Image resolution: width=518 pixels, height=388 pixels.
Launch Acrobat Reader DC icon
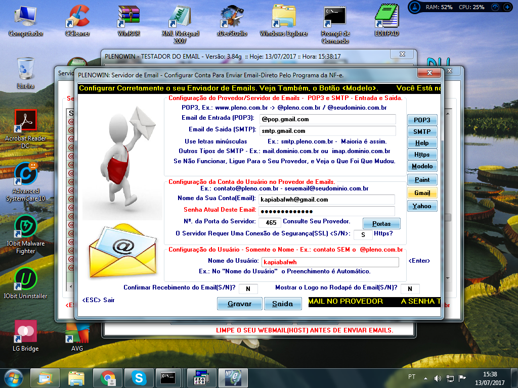click(x=25, y=129)
